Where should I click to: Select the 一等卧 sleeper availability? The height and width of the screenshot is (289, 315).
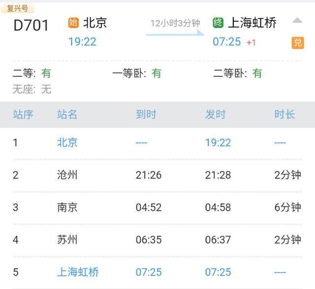tap(137, 73)
